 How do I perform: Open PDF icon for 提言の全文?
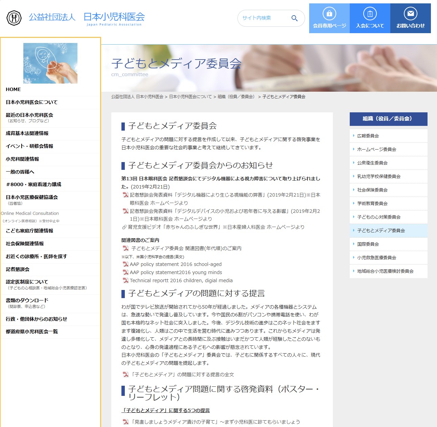pyautogui.click(x=125, y=375)
